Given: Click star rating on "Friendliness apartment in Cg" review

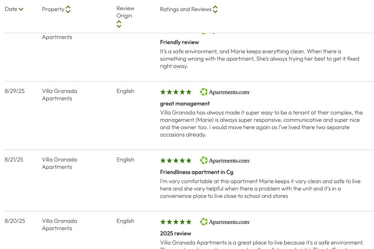Looking at the screenshot, I should tap(176, 161).
